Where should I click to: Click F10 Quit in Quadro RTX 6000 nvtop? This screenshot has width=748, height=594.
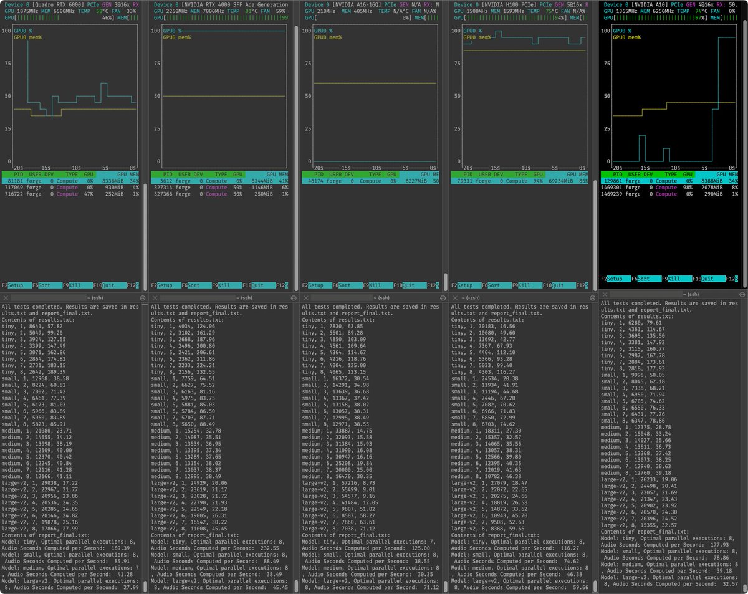(x=110, y=285)
